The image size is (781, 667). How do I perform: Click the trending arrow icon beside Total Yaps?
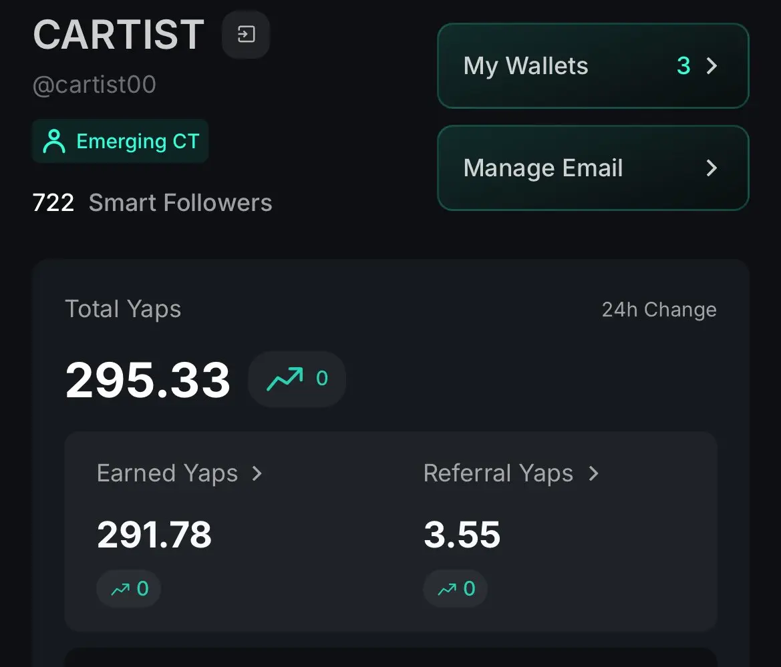(x=285, y=379)
